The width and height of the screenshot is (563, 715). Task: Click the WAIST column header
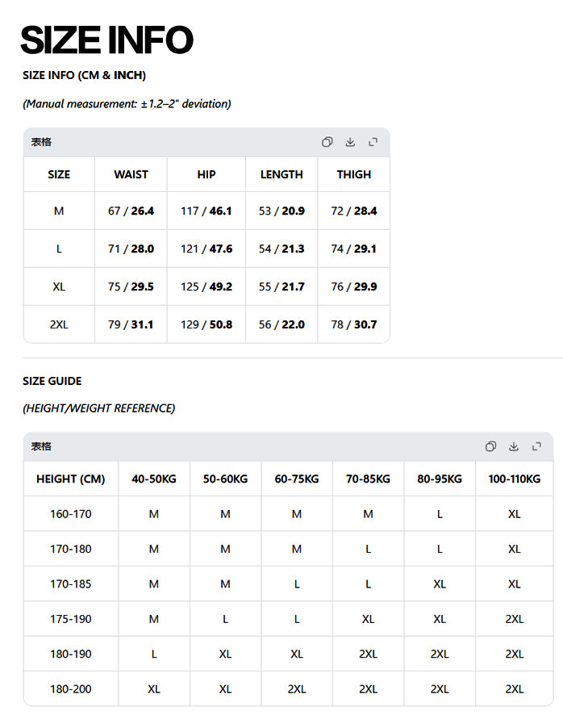[131, 174]
